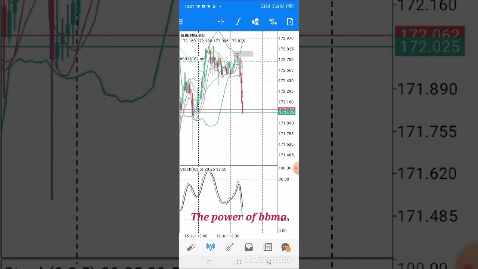Tap the 13.01 clock in status bar
The height and width of the screenshot is (269, 478).
(189, 6)
